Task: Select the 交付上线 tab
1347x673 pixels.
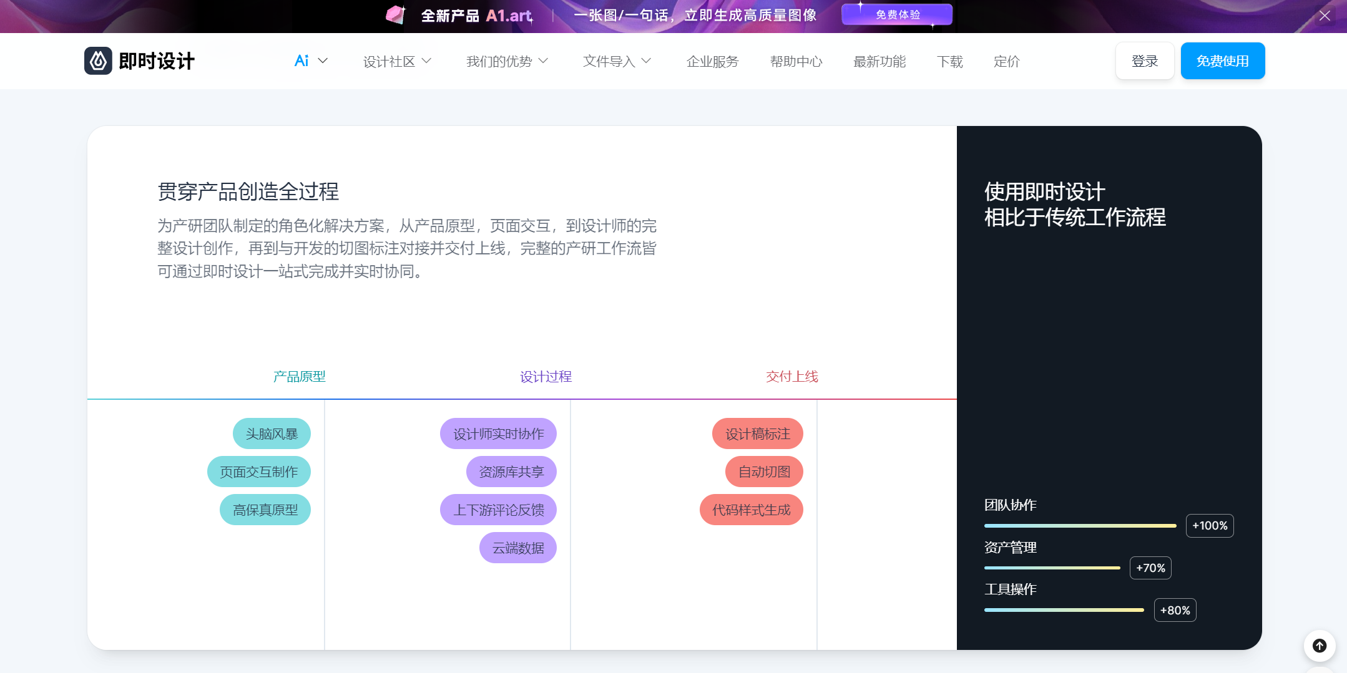Action: (x=791, y=376)
